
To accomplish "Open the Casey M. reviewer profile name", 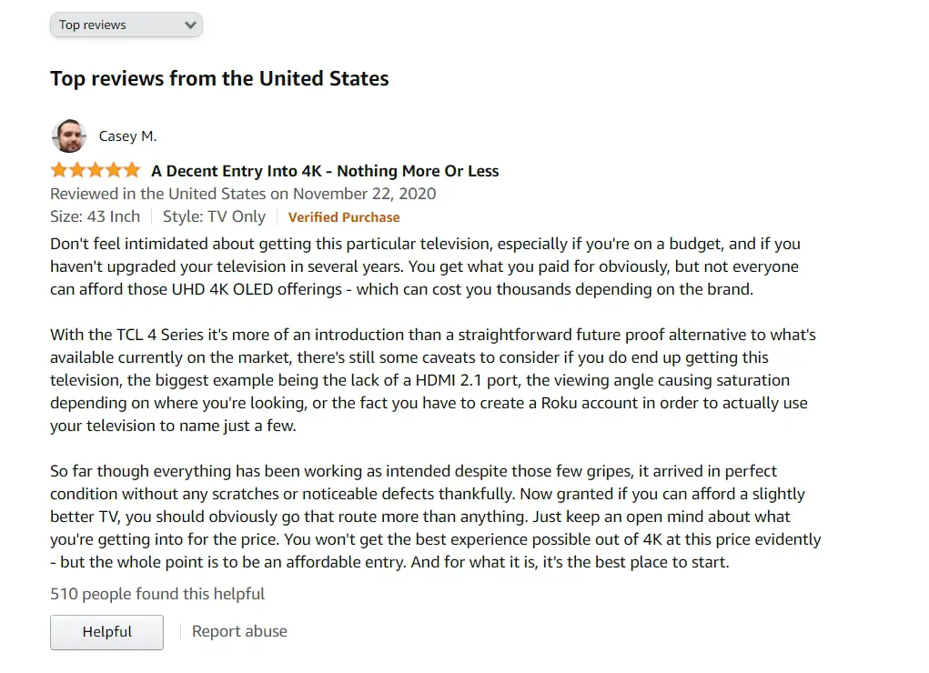I will pyautogui.click(x=127, y=136).
